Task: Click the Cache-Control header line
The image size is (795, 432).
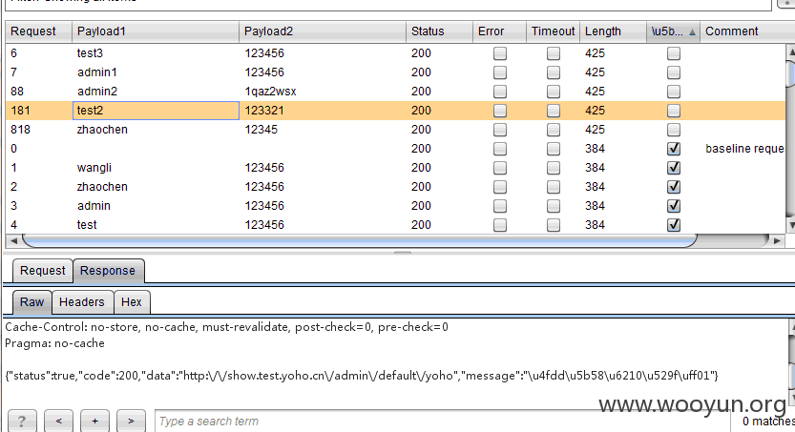Action: pos(226,327)
